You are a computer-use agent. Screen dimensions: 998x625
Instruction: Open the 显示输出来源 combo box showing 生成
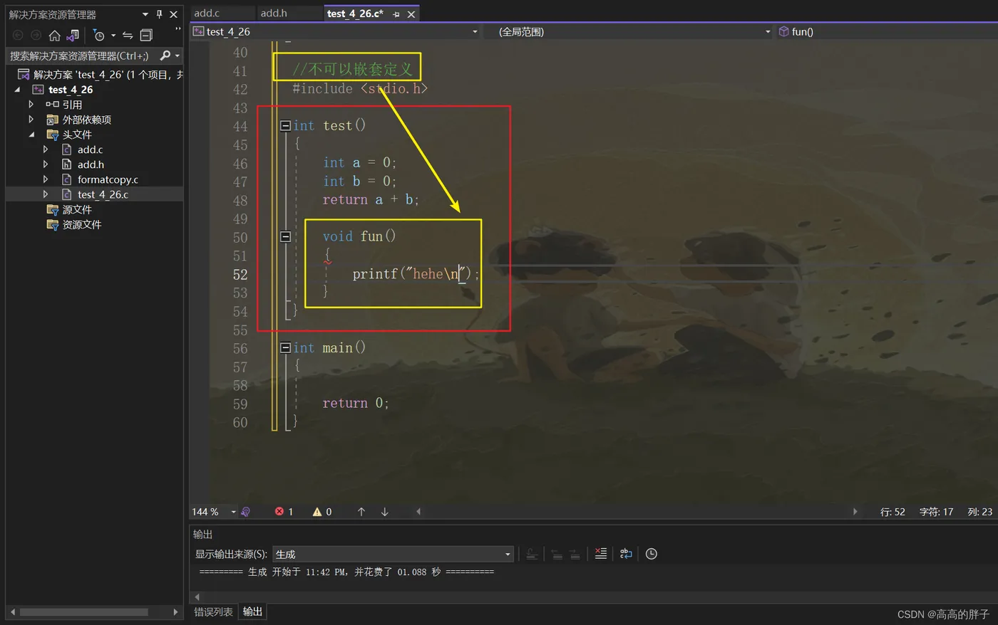coord(393,554)
